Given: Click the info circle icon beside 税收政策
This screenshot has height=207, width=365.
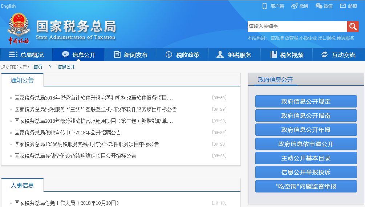Looking at the screenshot, I should coord(169,54).
